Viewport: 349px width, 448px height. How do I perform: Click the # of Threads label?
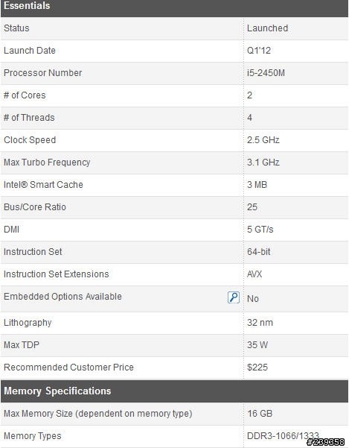pos(29,118)
